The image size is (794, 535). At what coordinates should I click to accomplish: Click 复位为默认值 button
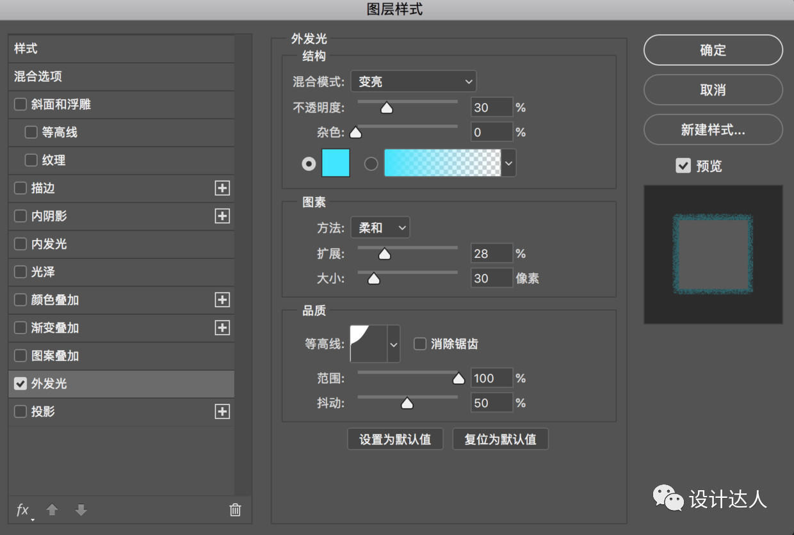coord(500,440)
